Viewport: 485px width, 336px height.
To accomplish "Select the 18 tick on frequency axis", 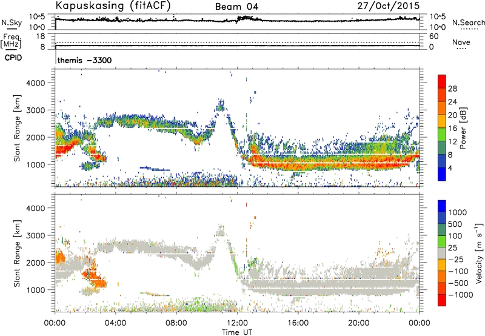I will coord(41,36).
